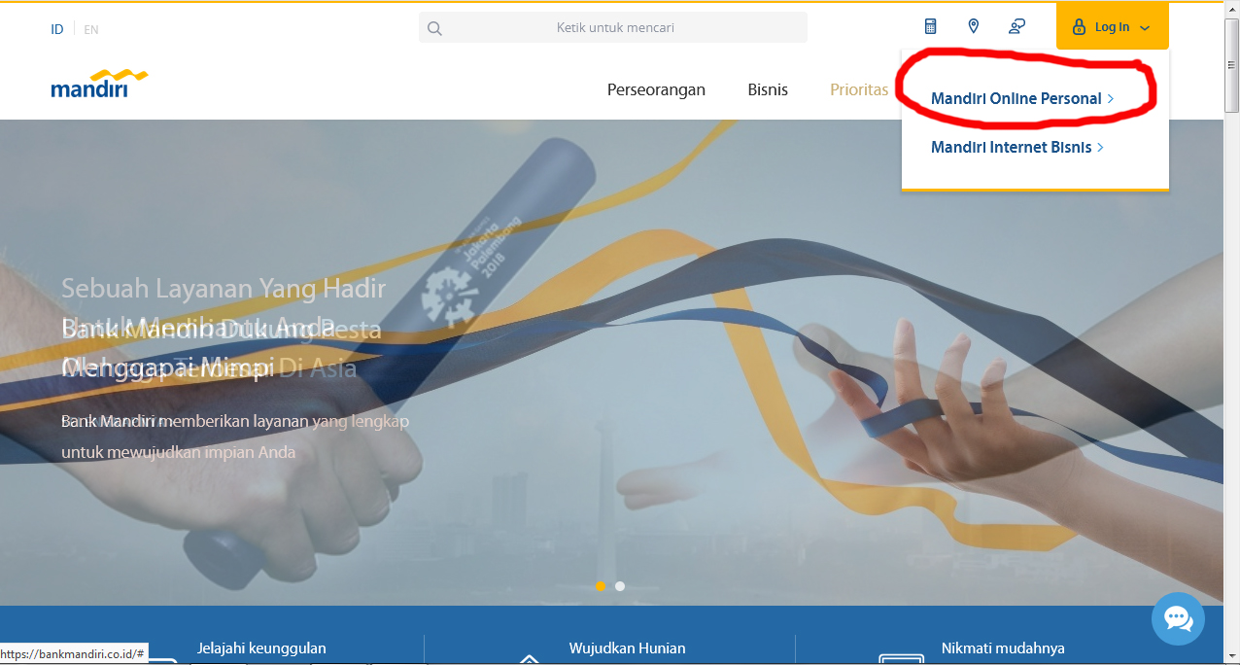The width and height of the screenshot is (1240, 665).
Task: Open the Bisnis menu
Action: point(768,89)
